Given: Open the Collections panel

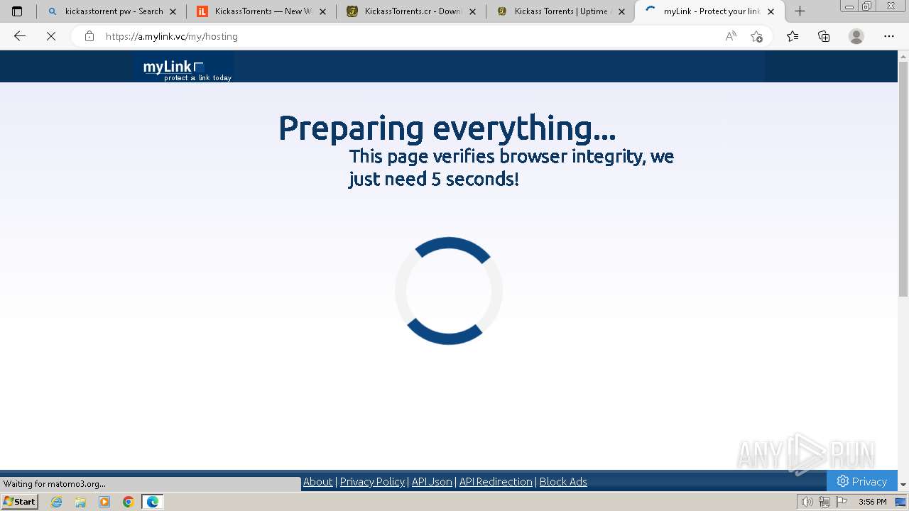Looking at the screenshot, I should (x=824, y=36).
